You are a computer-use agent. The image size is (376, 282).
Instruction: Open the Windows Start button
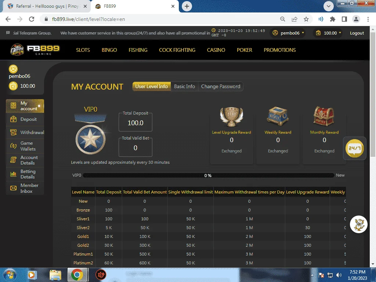(x=10, y=275)
